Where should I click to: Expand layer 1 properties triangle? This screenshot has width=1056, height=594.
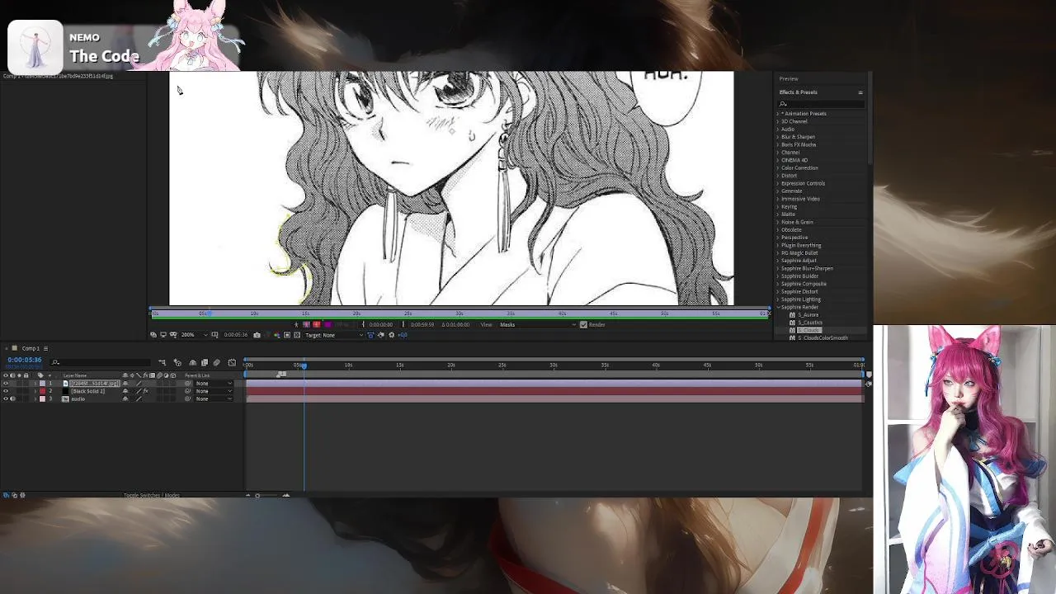pos(35,384)
